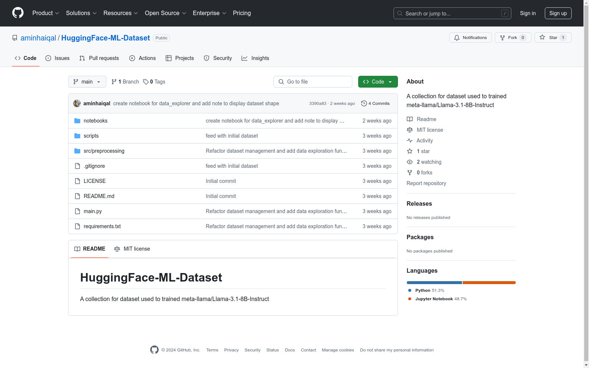
Task: Click the Terms footer link
Action: [x=212, y=350]
